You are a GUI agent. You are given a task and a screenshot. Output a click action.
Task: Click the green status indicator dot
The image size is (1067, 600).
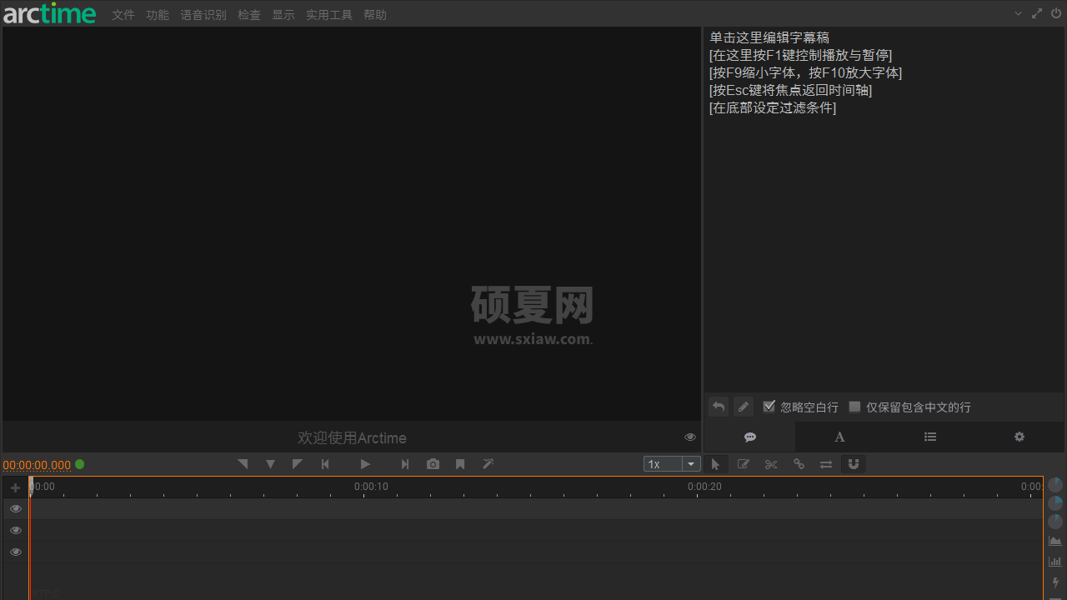[80, 464]
